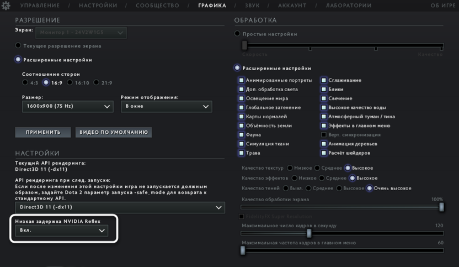Open the Звук tab
Image resolution: width=459 pixels, height=267 pixels.
click(x=252, y=6)
